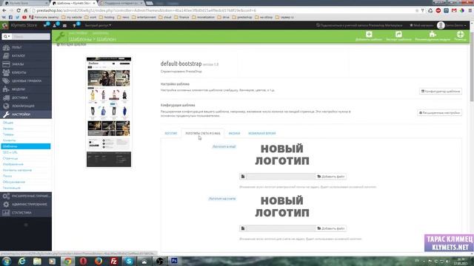474x266 pixels.
Task: Click Добавить файл for invoice logo
Action: coord(330,228)
